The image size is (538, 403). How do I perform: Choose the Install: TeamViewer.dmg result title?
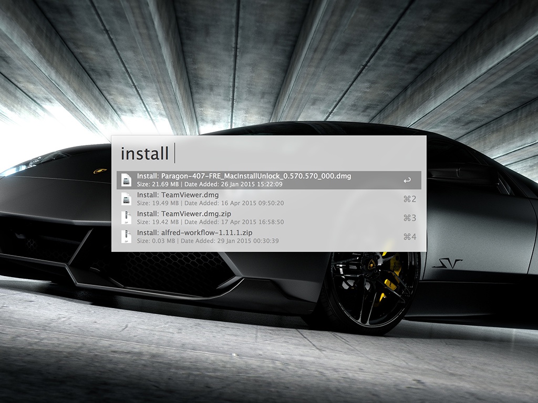pyautogui.click(x=178, y=195)
